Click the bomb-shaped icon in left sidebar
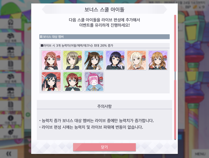 (10, 133)
